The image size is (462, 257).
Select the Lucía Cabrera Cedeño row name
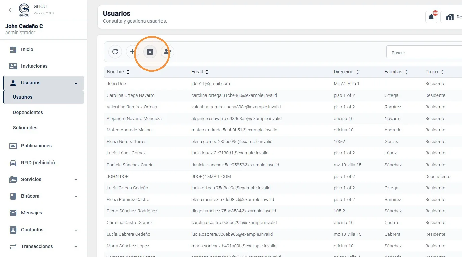pyautogui.click(x=129, y=234)
